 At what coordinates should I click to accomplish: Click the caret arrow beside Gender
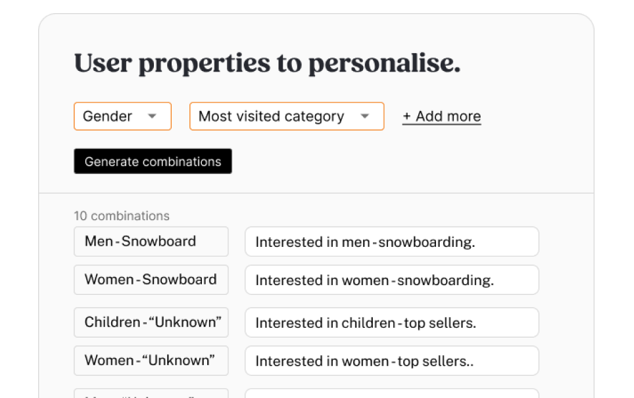(152, 116)
